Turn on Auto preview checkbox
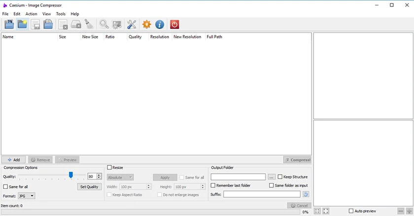Viewport: 414px width, 216px height. click(x=351, y=211)
